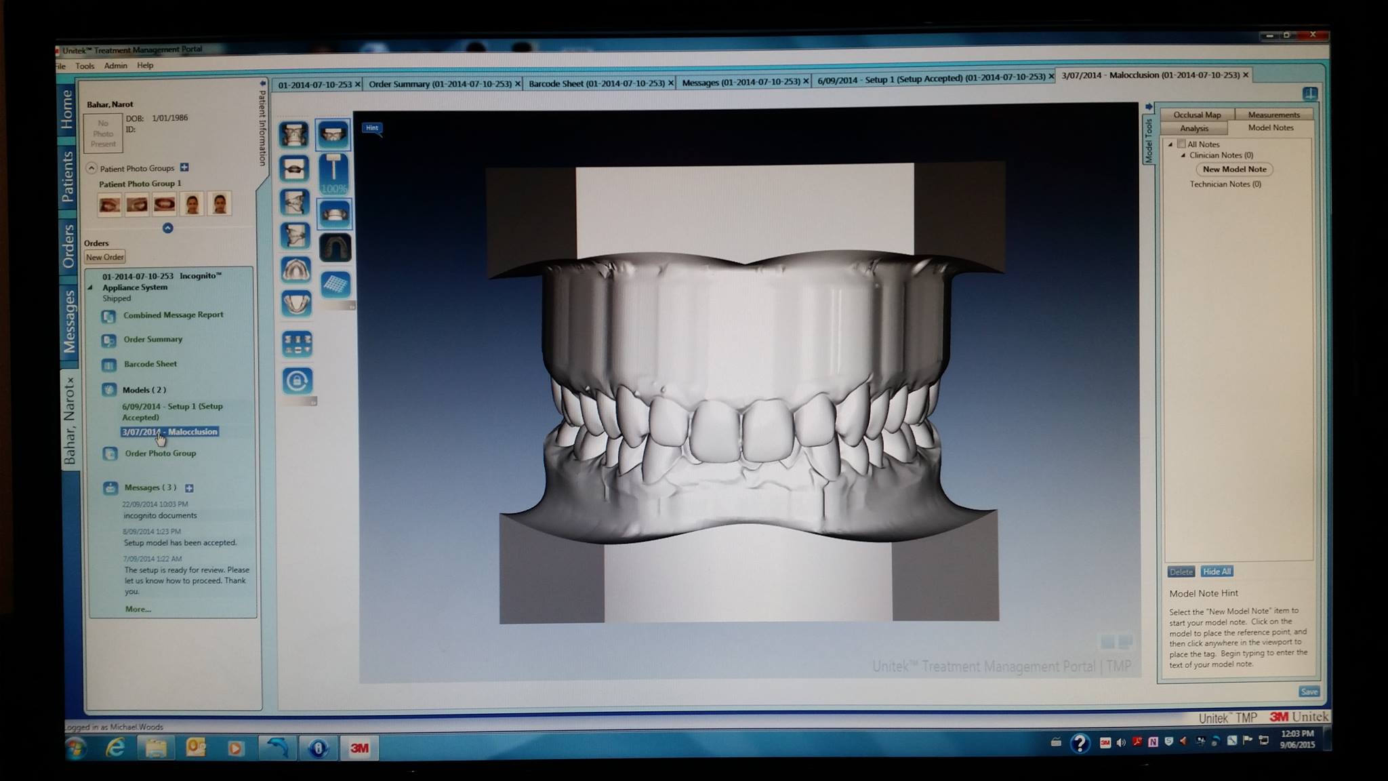This screenshot has height=781, width=1388.
Task: Go to the Home sidebar tab
Action: pyautogui.click(x=67, y=108)
